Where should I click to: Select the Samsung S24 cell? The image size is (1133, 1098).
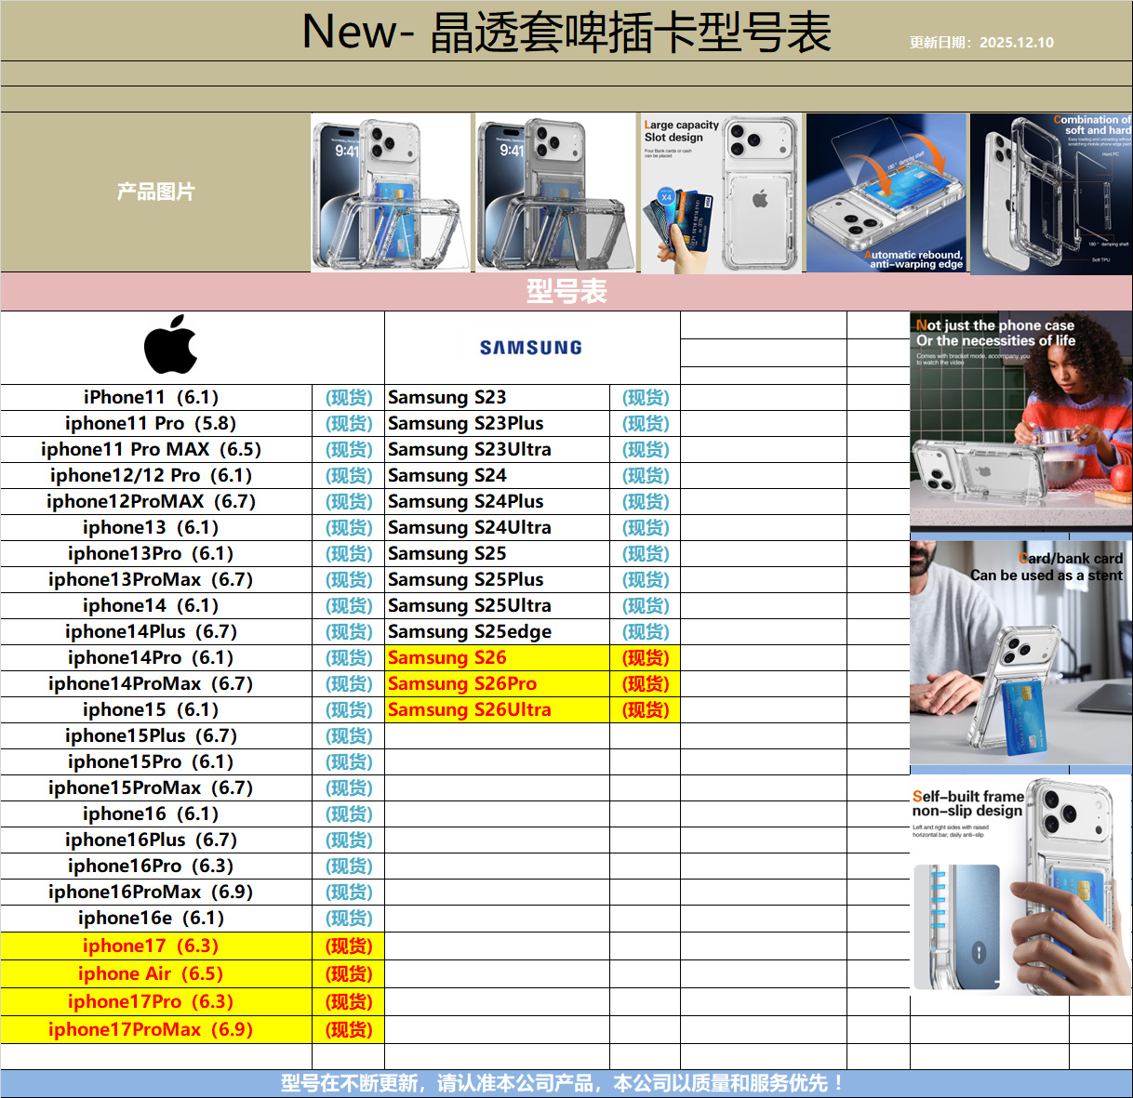point(498,475)
